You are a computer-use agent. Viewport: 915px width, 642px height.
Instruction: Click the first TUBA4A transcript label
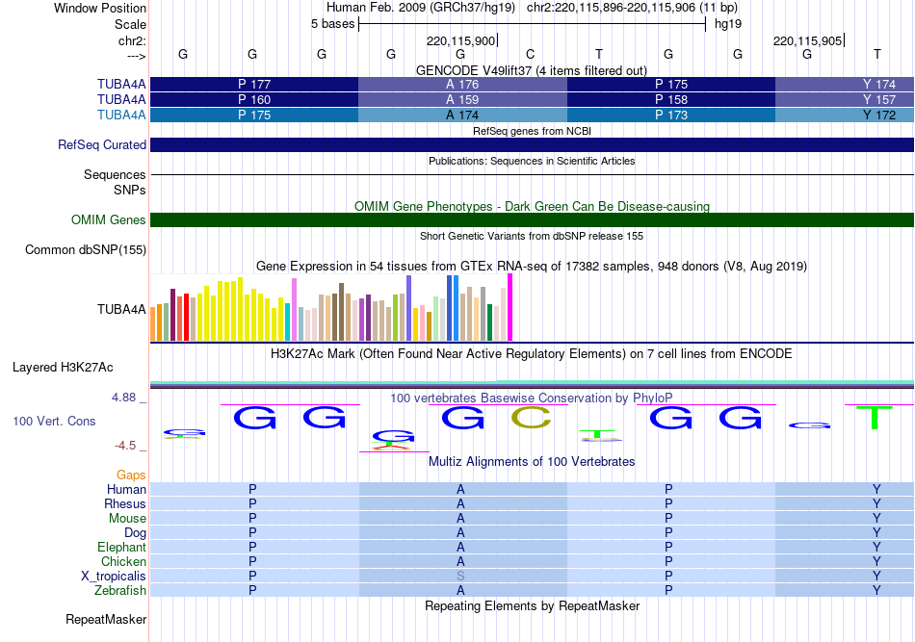pos(121,84)
